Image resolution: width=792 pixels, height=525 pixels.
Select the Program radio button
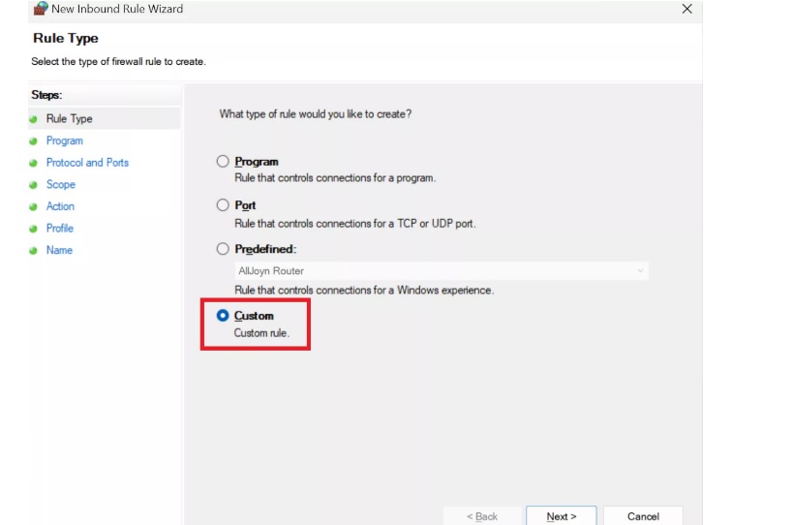(223, 161)
